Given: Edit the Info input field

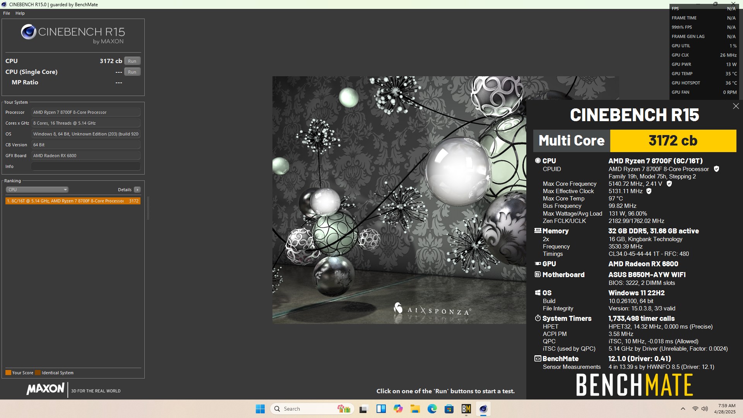Looking at the screenshot, I should point(86,166).
